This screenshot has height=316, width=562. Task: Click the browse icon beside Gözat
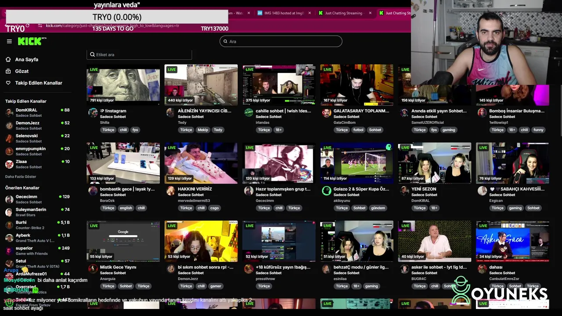pyautogui.click(x=8, y=71)
